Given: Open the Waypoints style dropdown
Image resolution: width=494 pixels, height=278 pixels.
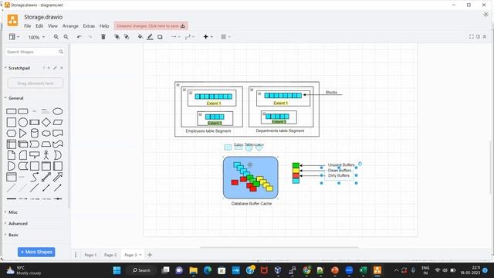Looking at the screenshot, I should click(189, 37).
